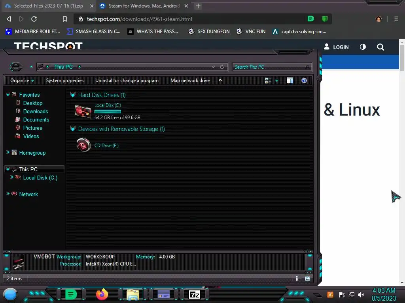The height and width of the screenshot is (303, 405).
Task: Click the TechSpot LOGIN link
Action: click(x=336, y=47)
